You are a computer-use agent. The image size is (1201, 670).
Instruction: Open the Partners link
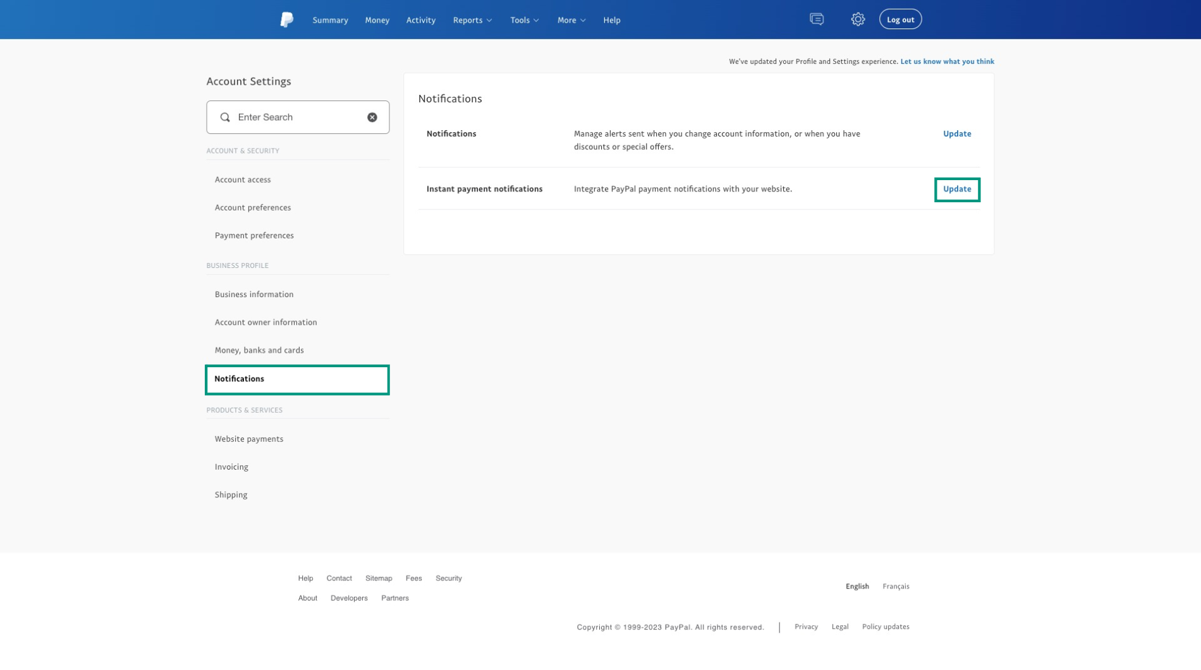click(x=395, y=598)
